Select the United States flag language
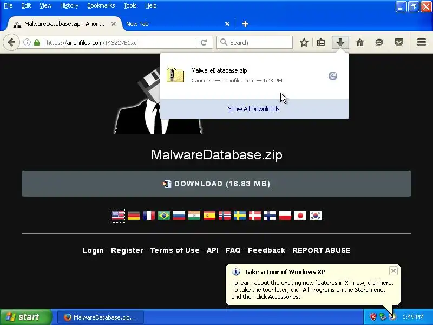 coord(118,216)
